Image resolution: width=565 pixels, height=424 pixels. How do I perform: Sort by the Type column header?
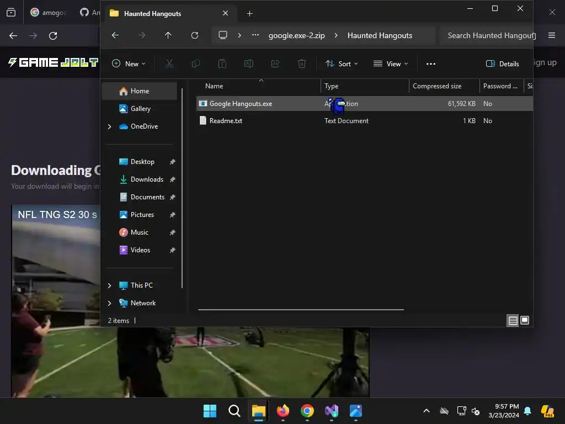pyautogui.click(x=365, y=86)
